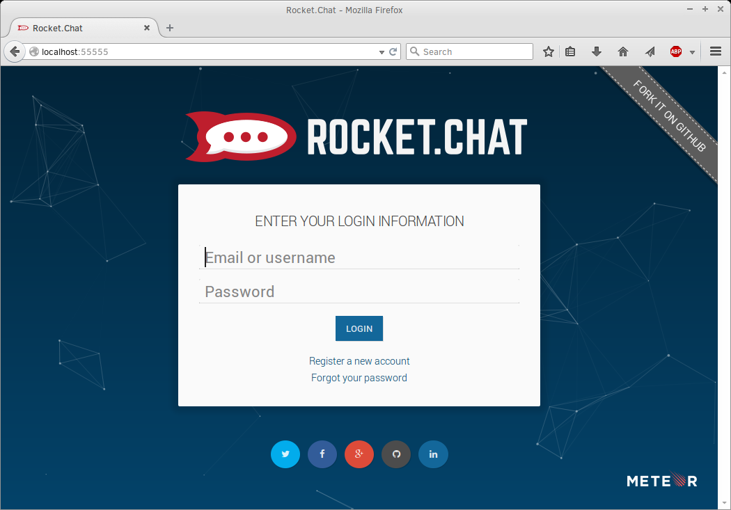Focus the Email or username field
The width and height of the screenshot is (731, 510).
[x=359, y=257]
